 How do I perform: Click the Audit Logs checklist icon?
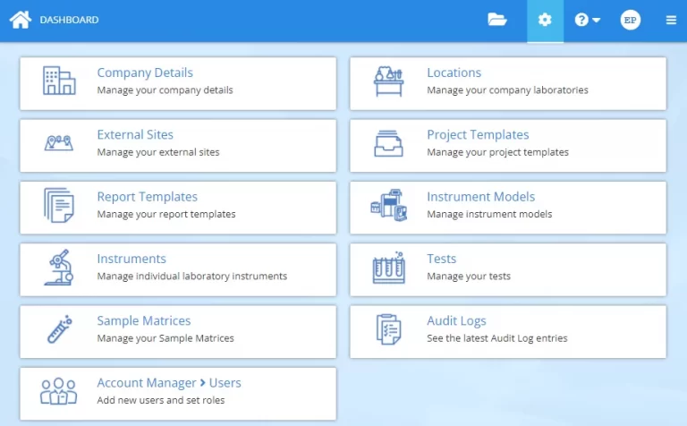coord(388,328)
